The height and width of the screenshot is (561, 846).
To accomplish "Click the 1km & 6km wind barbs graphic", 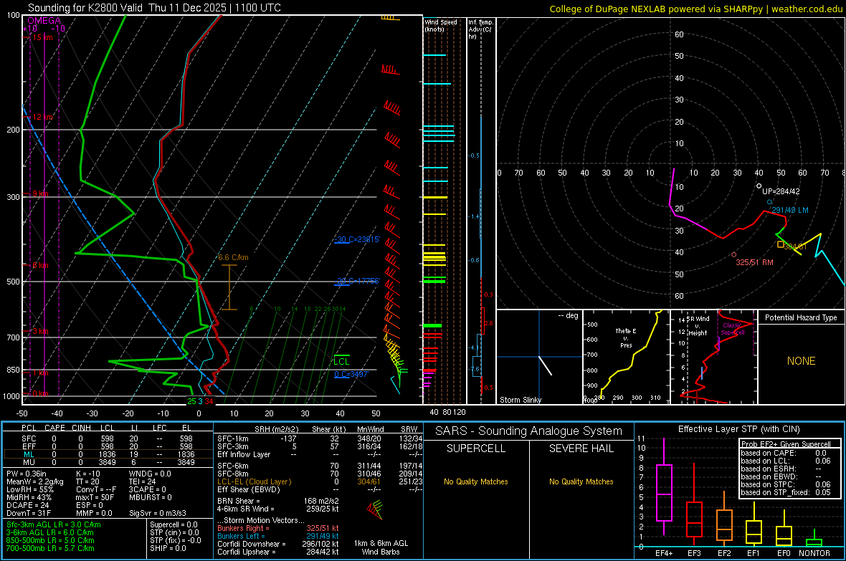I will coord(375,509).
